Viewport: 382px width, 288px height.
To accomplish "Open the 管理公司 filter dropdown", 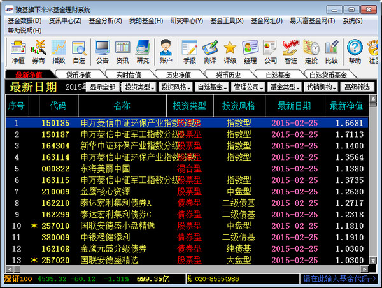I will pos(248,87).
